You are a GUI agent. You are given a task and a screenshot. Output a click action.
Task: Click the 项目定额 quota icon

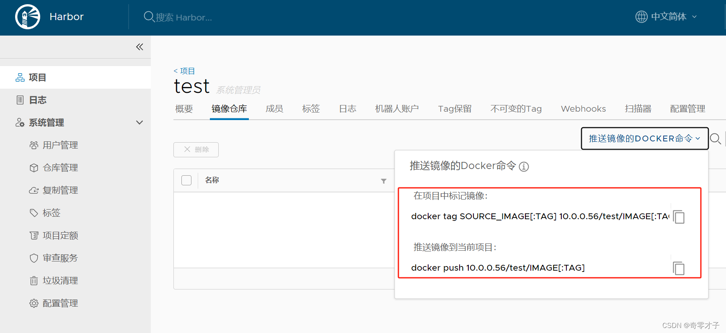click(x=34, y=236)
